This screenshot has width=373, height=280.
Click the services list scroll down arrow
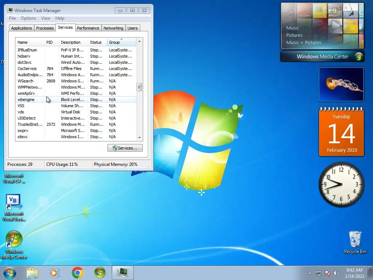(140, 137)
